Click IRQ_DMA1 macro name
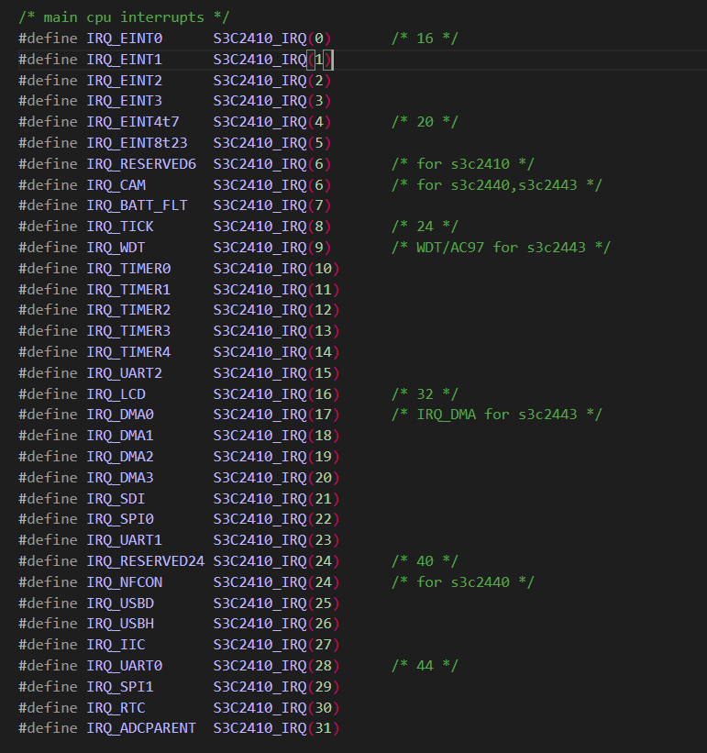Image resolution: width=707 pixels, height=753 pixels. point(120,436)
